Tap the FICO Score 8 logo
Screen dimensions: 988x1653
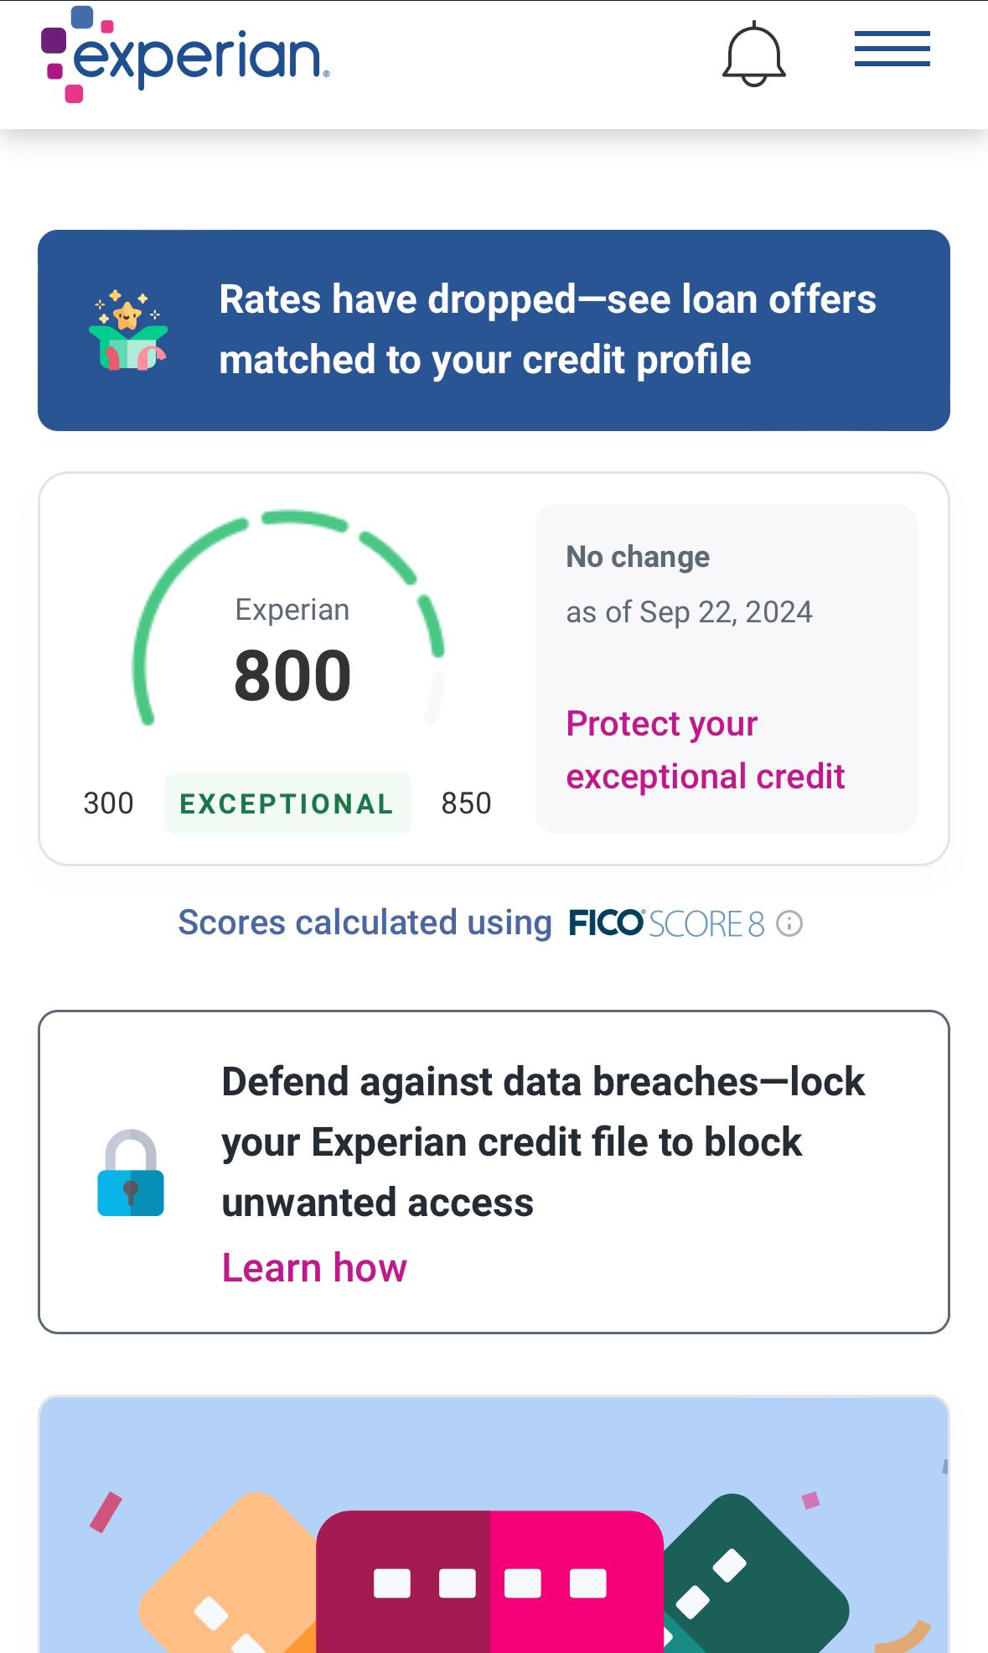(x=666, y=923)
